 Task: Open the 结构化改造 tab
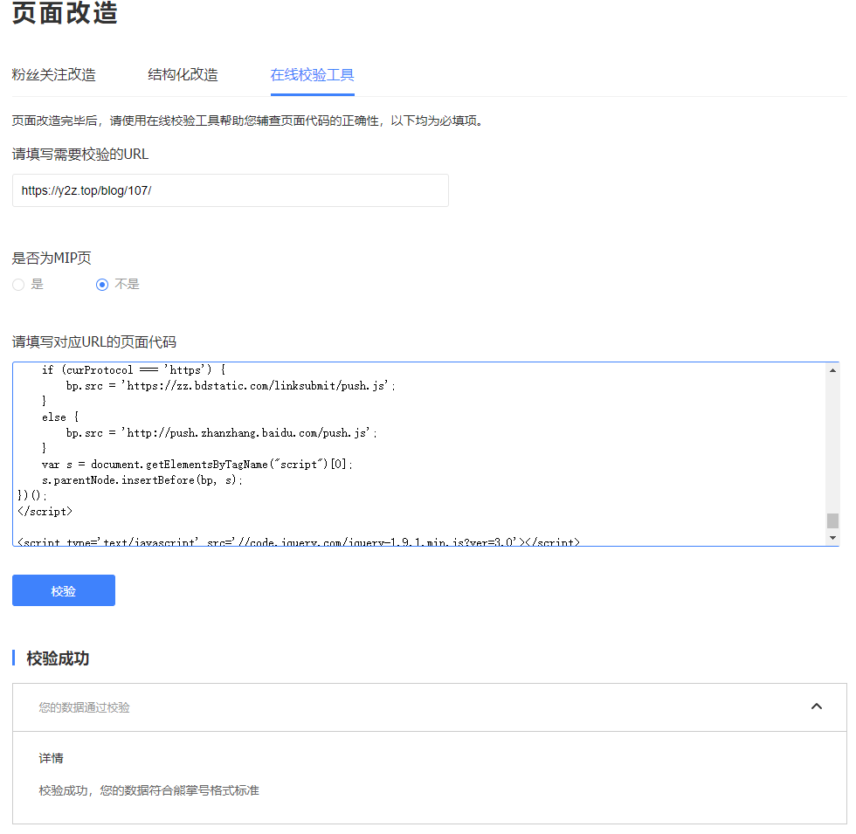(x=183, y=75)
